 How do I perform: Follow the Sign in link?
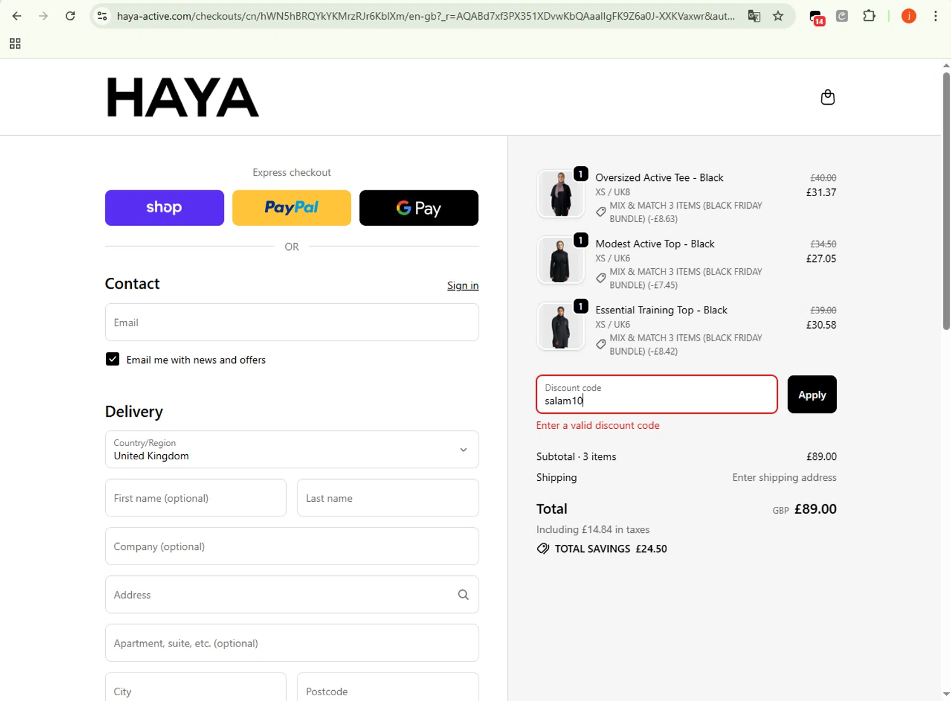click(x=463, y=285)
